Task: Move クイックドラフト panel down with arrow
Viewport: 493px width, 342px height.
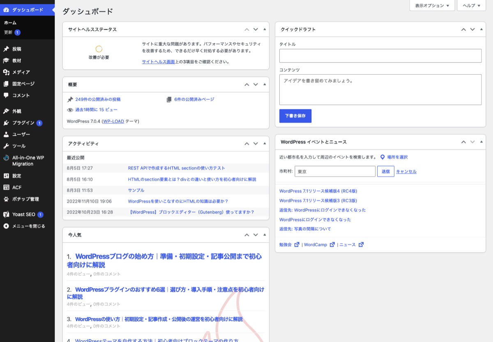Action: coord(472,30)
